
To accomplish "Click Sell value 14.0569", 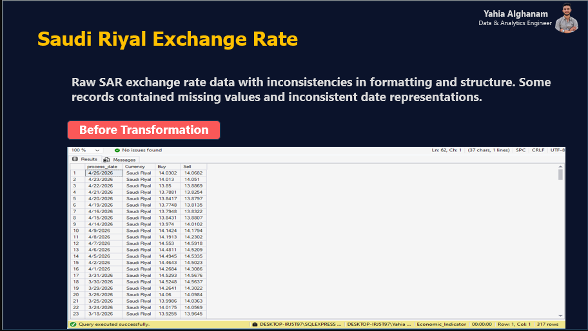I will (193, 307).
